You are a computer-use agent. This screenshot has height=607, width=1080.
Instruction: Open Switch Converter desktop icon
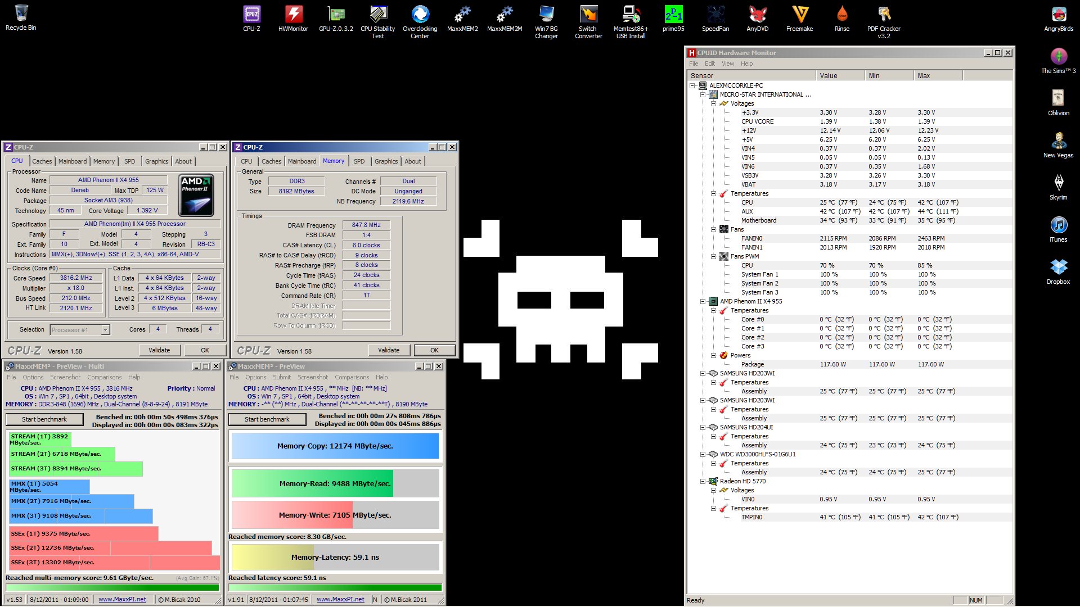pos(589,22)
